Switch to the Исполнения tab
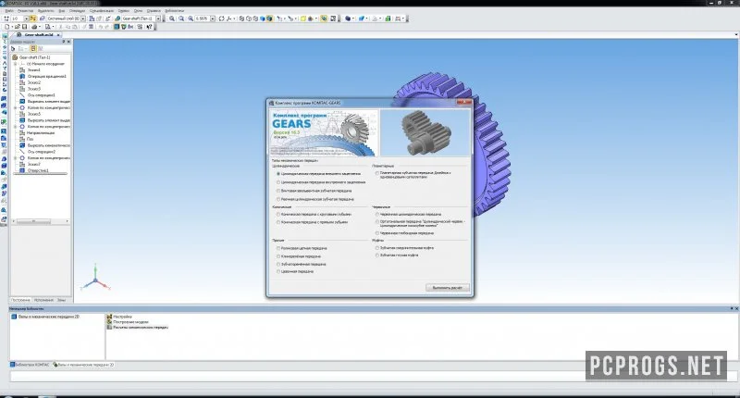This screenshot has width=740, height=398. (43, 300)
